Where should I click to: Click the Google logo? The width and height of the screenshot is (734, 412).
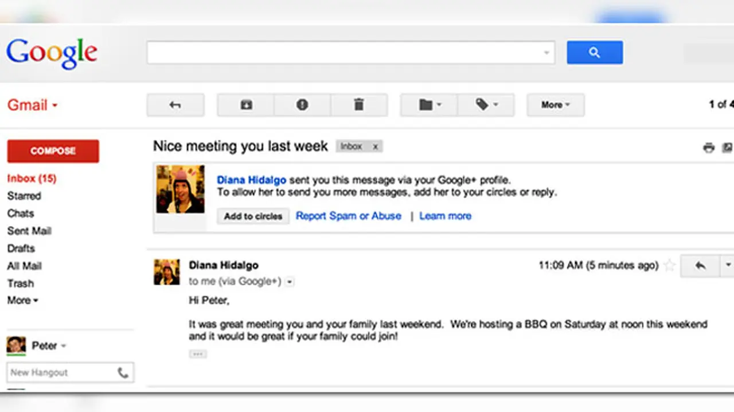coord(52,53)
